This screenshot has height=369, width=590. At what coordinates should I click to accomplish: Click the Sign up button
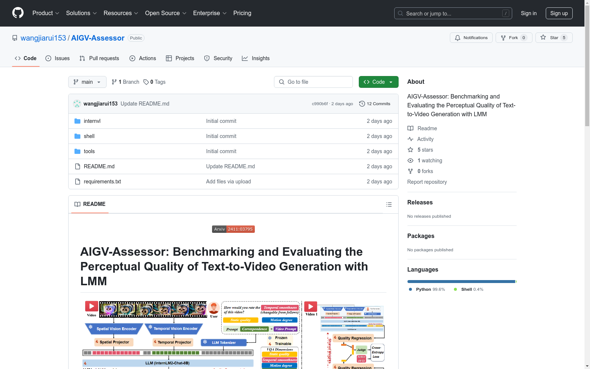tap(559, 13)
